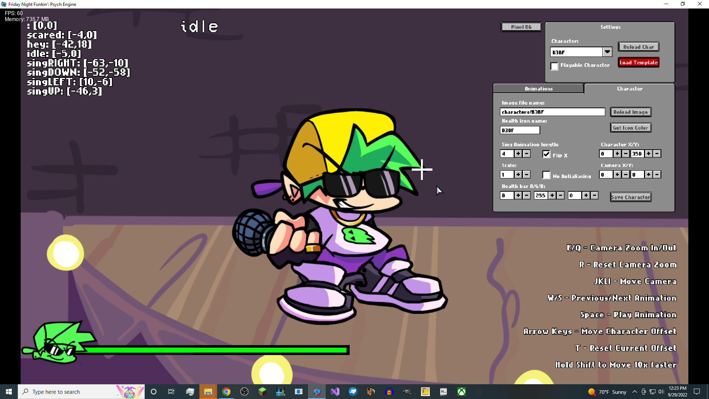Launch the Xbox app from the taskbar
The height and width of the screenshot is (399, 709).
tap(461, 392)
